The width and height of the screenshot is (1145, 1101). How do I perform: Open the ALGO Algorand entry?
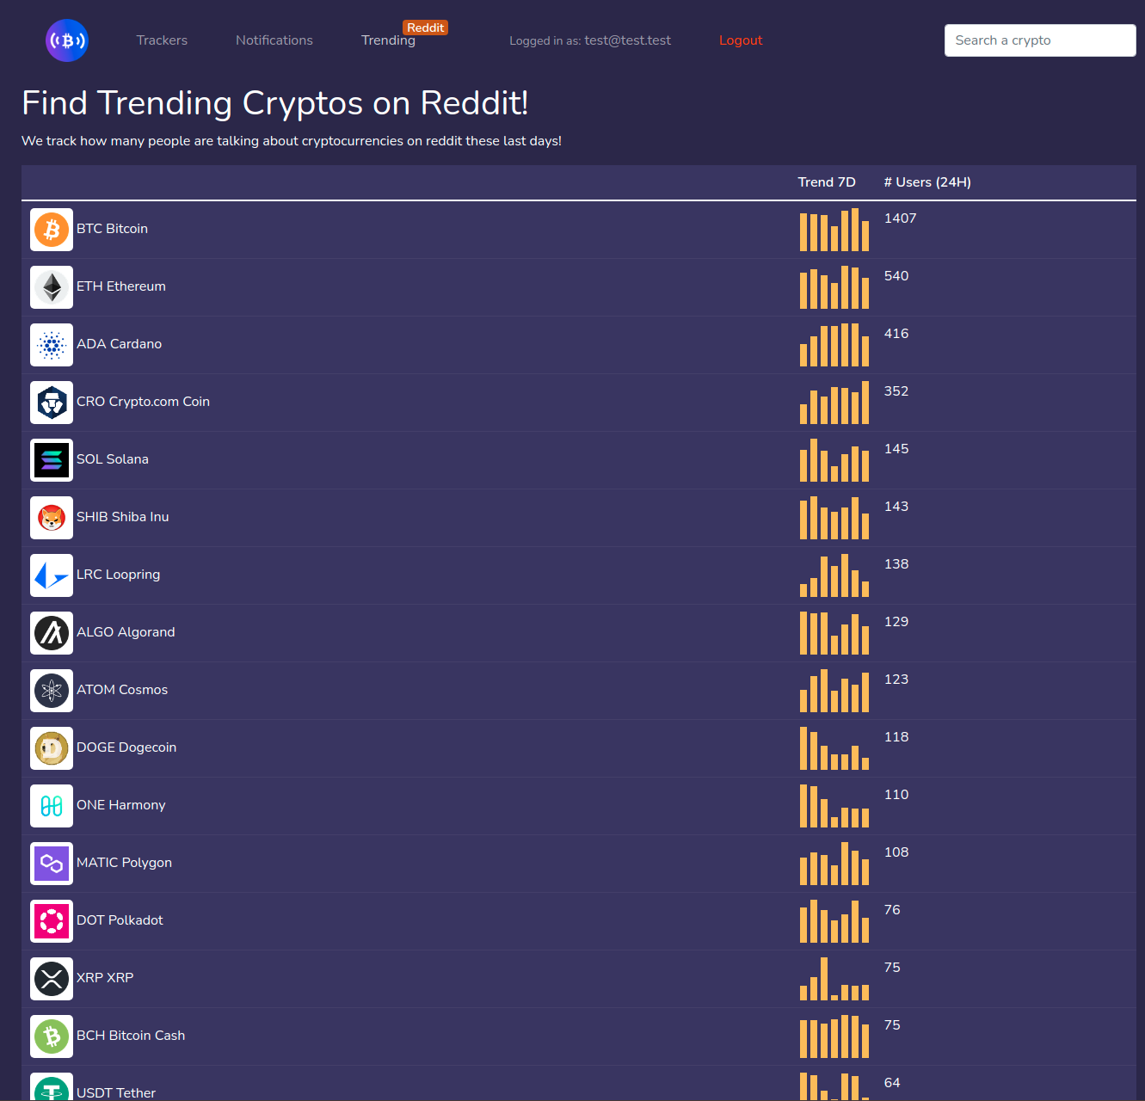coord(126,631)
